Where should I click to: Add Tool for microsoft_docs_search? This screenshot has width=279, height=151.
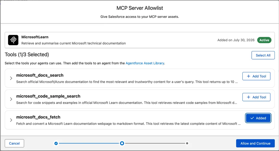pyautogui.click(x=256, y=76)
